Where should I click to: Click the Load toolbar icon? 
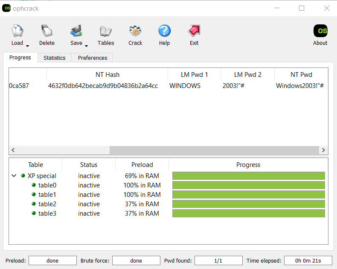click(17, 31)
